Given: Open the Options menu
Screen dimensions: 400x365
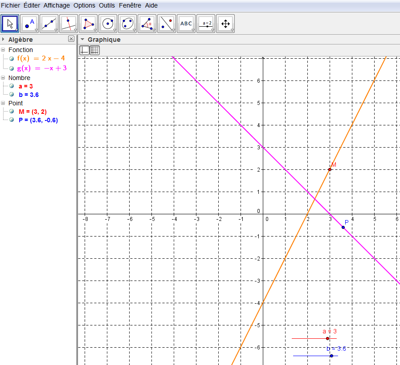Looking at the screenshot, I should pos(85,5).
